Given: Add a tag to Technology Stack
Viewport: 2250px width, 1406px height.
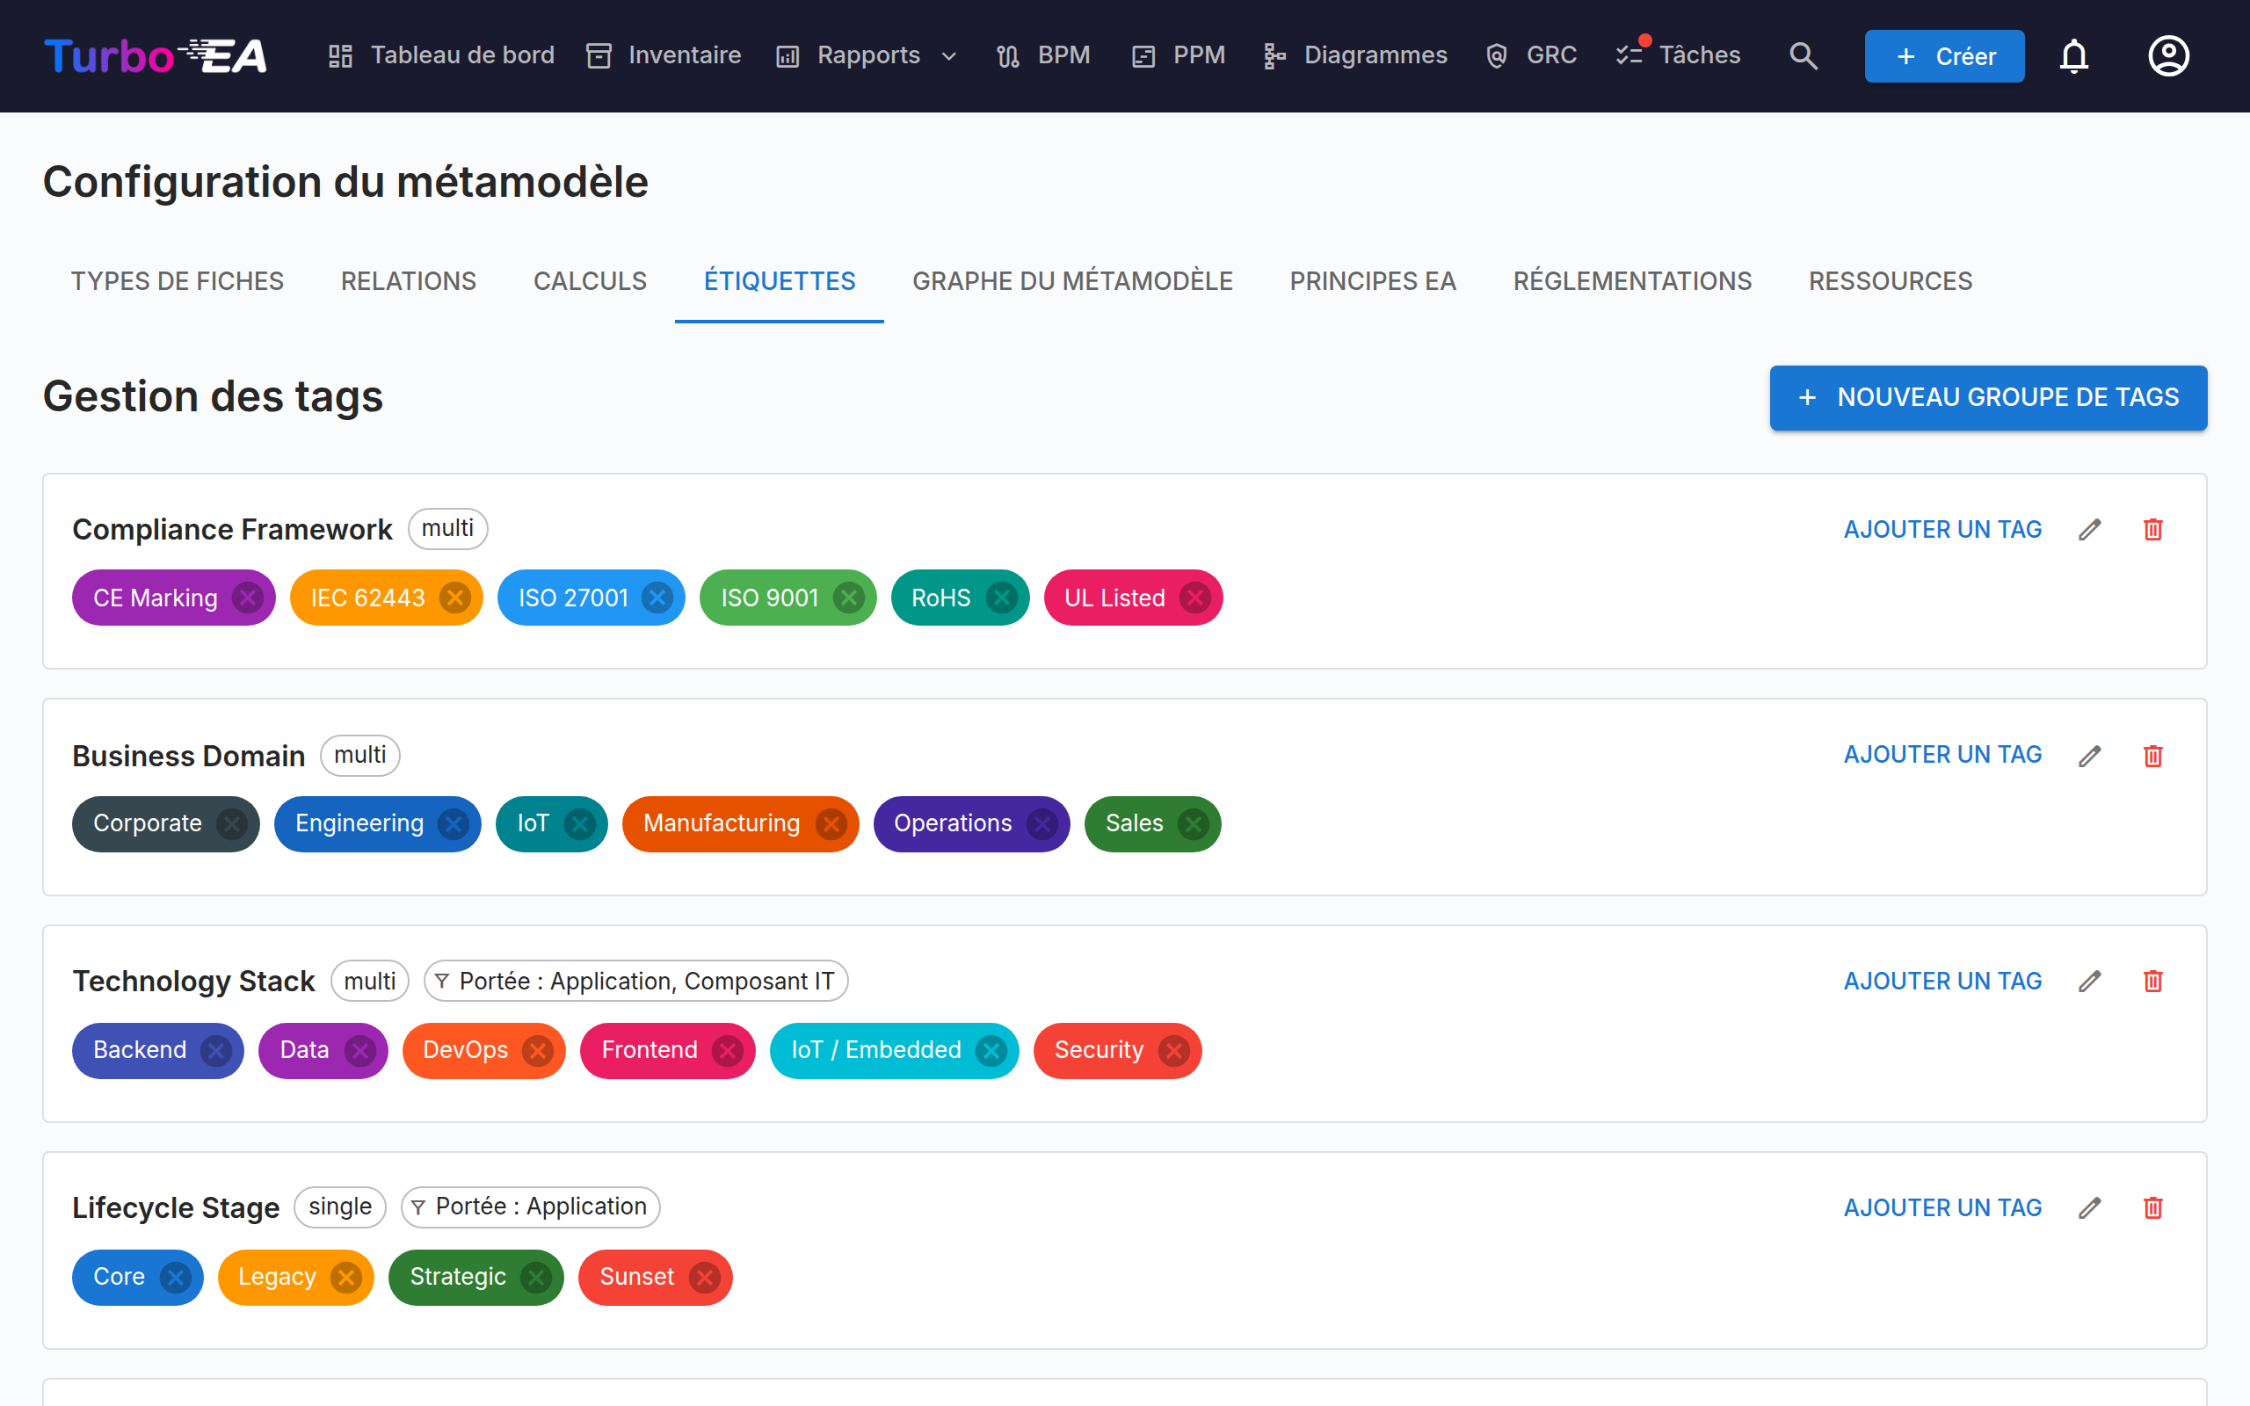Looking at the screenshot, I should tap(1942, 981).
